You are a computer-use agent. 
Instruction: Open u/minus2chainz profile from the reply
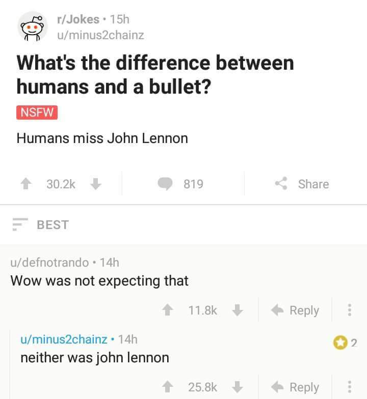pos(64,339)
